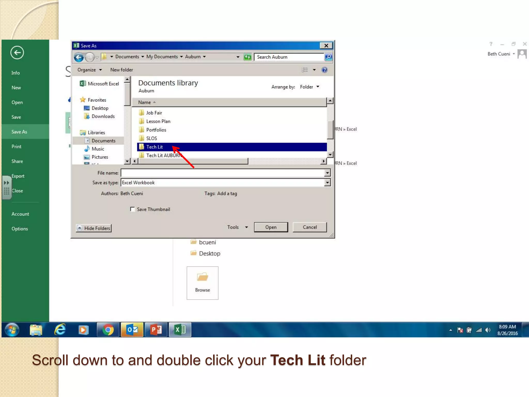Open Excel Options from backstage
The width and height of the screenshot is (529, 397).
tap(20, 229)
